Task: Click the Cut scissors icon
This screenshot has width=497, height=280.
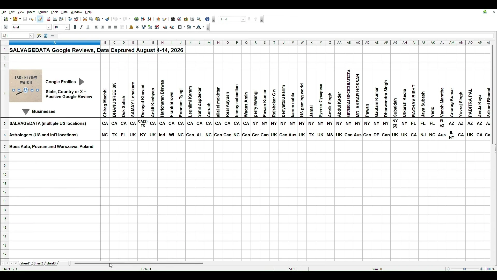Action: (x=85, y=19)
